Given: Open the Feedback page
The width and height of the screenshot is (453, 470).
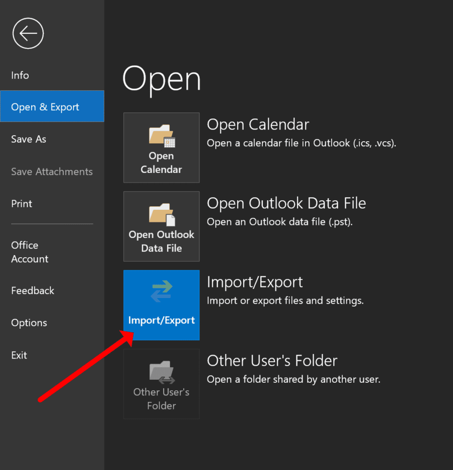Looking at the screenshot, I should (33, 290).
